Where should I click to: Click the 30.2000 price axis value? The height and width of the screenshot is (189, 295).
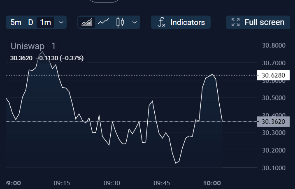274,150
